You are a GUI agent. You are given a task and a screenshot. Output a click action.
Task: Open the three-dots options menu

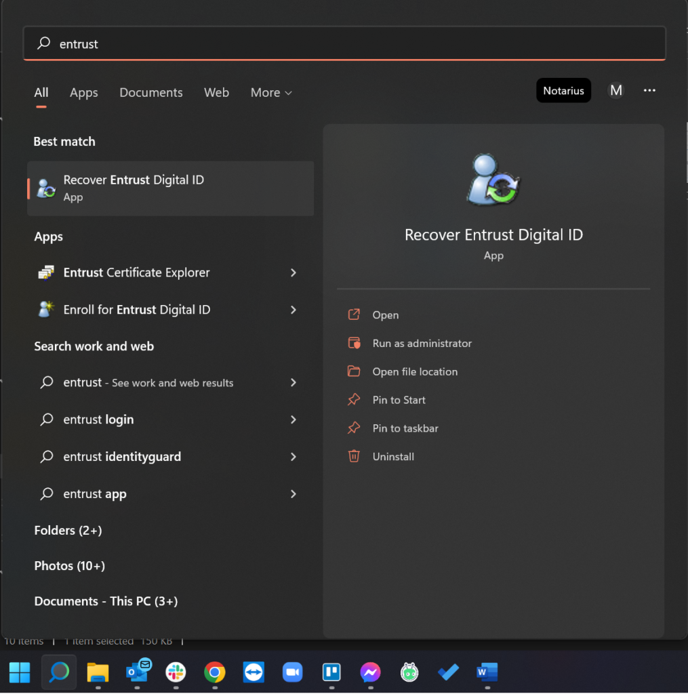tap(649, 91)
